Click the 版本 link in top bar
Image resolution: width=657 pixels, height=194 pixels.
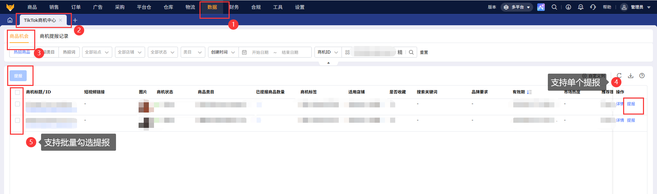(492, 7)
